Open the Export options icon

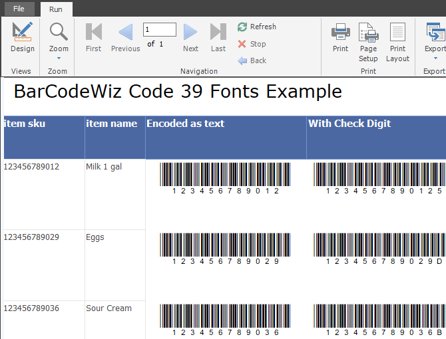436,32
